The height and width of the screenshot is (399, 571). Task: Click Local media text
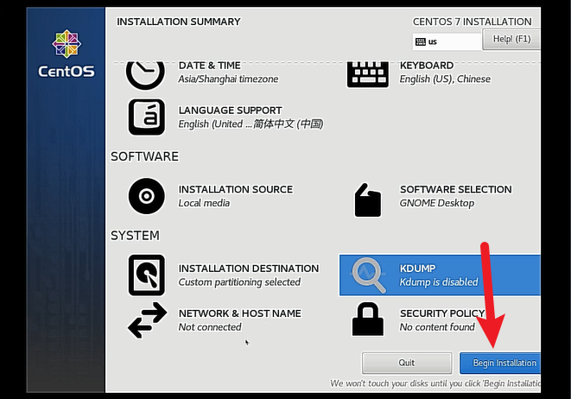point(204,203)
